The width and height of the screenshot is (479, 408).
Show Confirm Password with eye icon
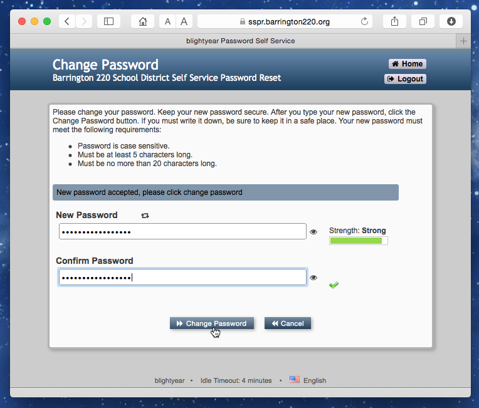tap(313, 278)
